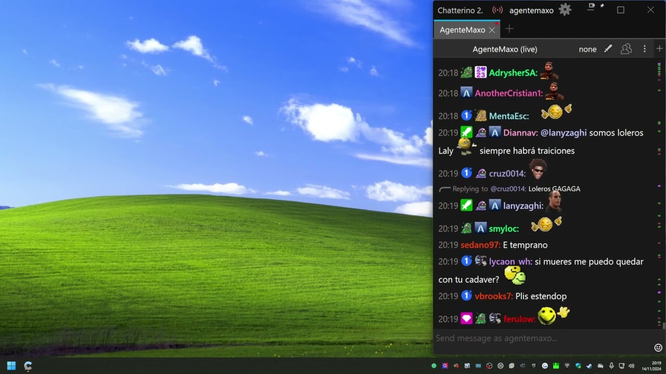The image size is (666, 374).
Task: Click the yellow hug emote after 'cadaver?'
Action: pyautogui.click(x=515, y=275)
